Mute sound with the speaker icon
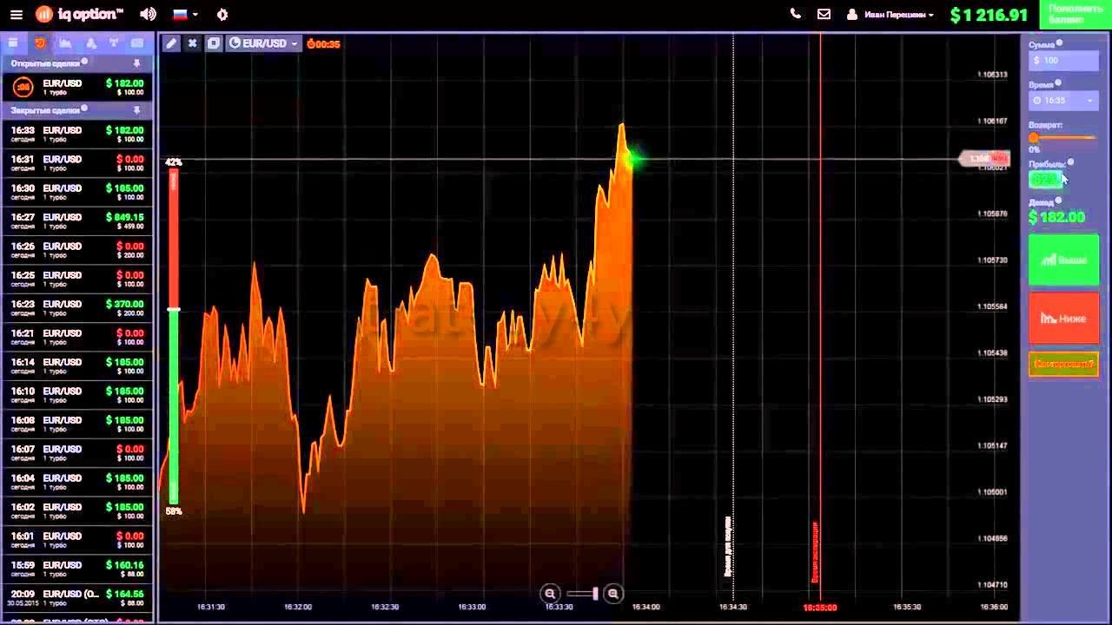Image resolution: width=1112 pixels, height=625 pixels. pos(148,15)
